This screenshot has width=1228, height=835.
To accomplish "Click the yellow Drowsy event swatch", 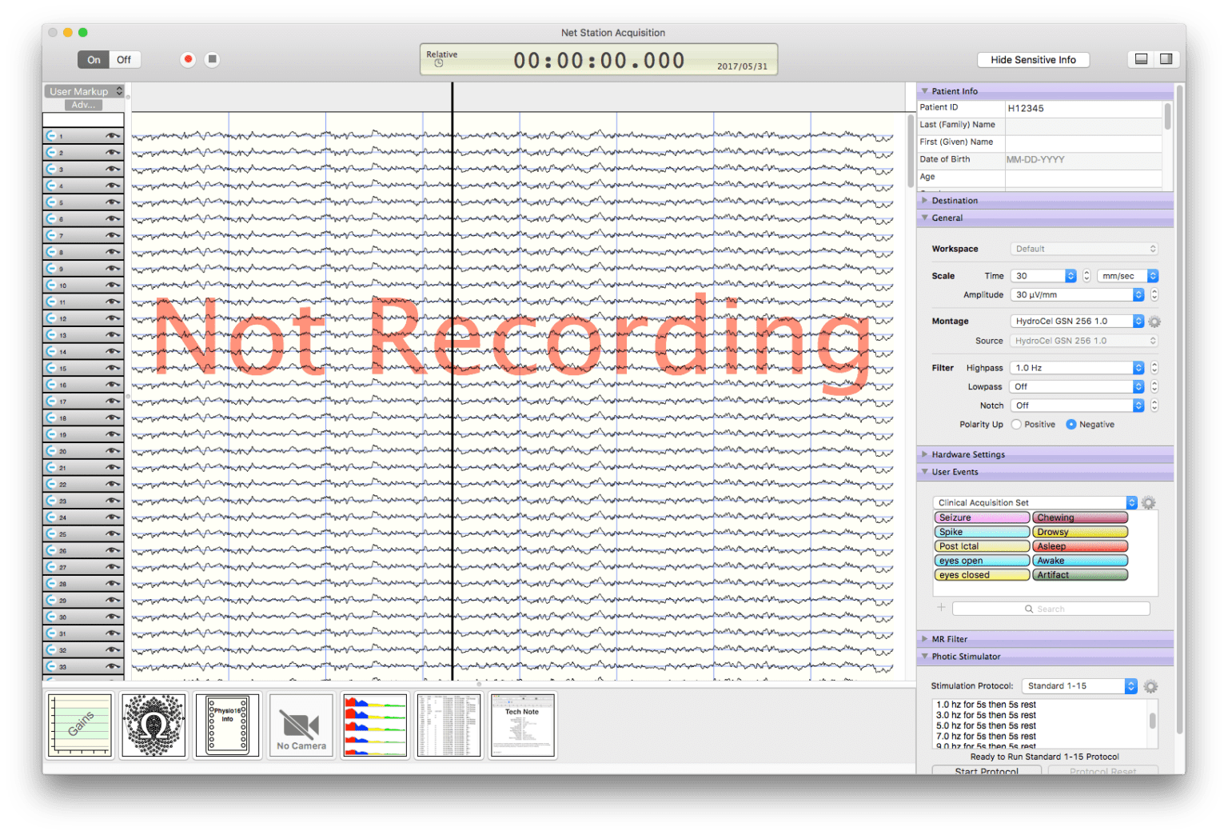I will click(x=1079, y=532).
